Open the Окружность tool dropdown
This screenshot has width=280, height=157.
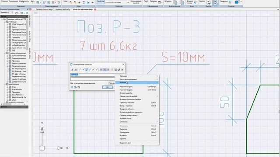click(x=24, y=2)
